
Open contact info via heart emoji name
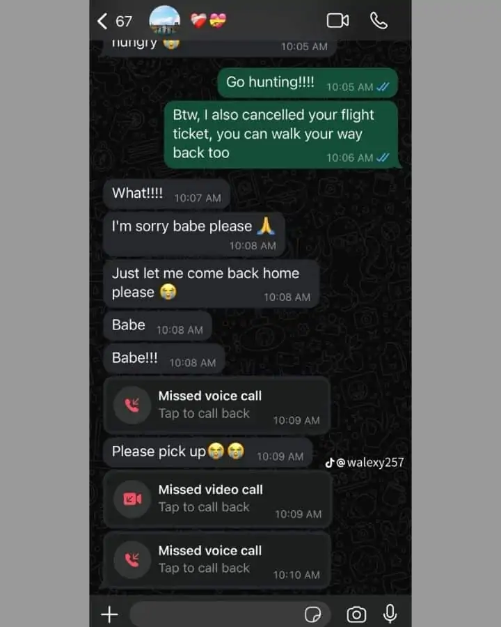coord(208,20)
